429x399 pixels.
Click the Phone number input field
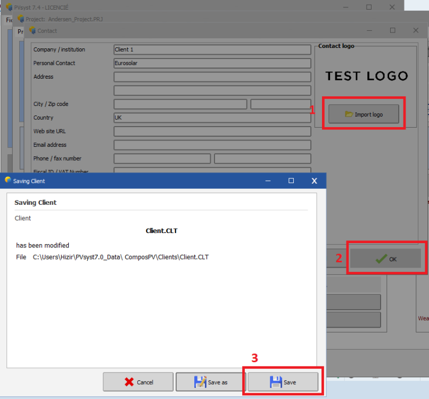pyautogui.click(x=162, y=159)
